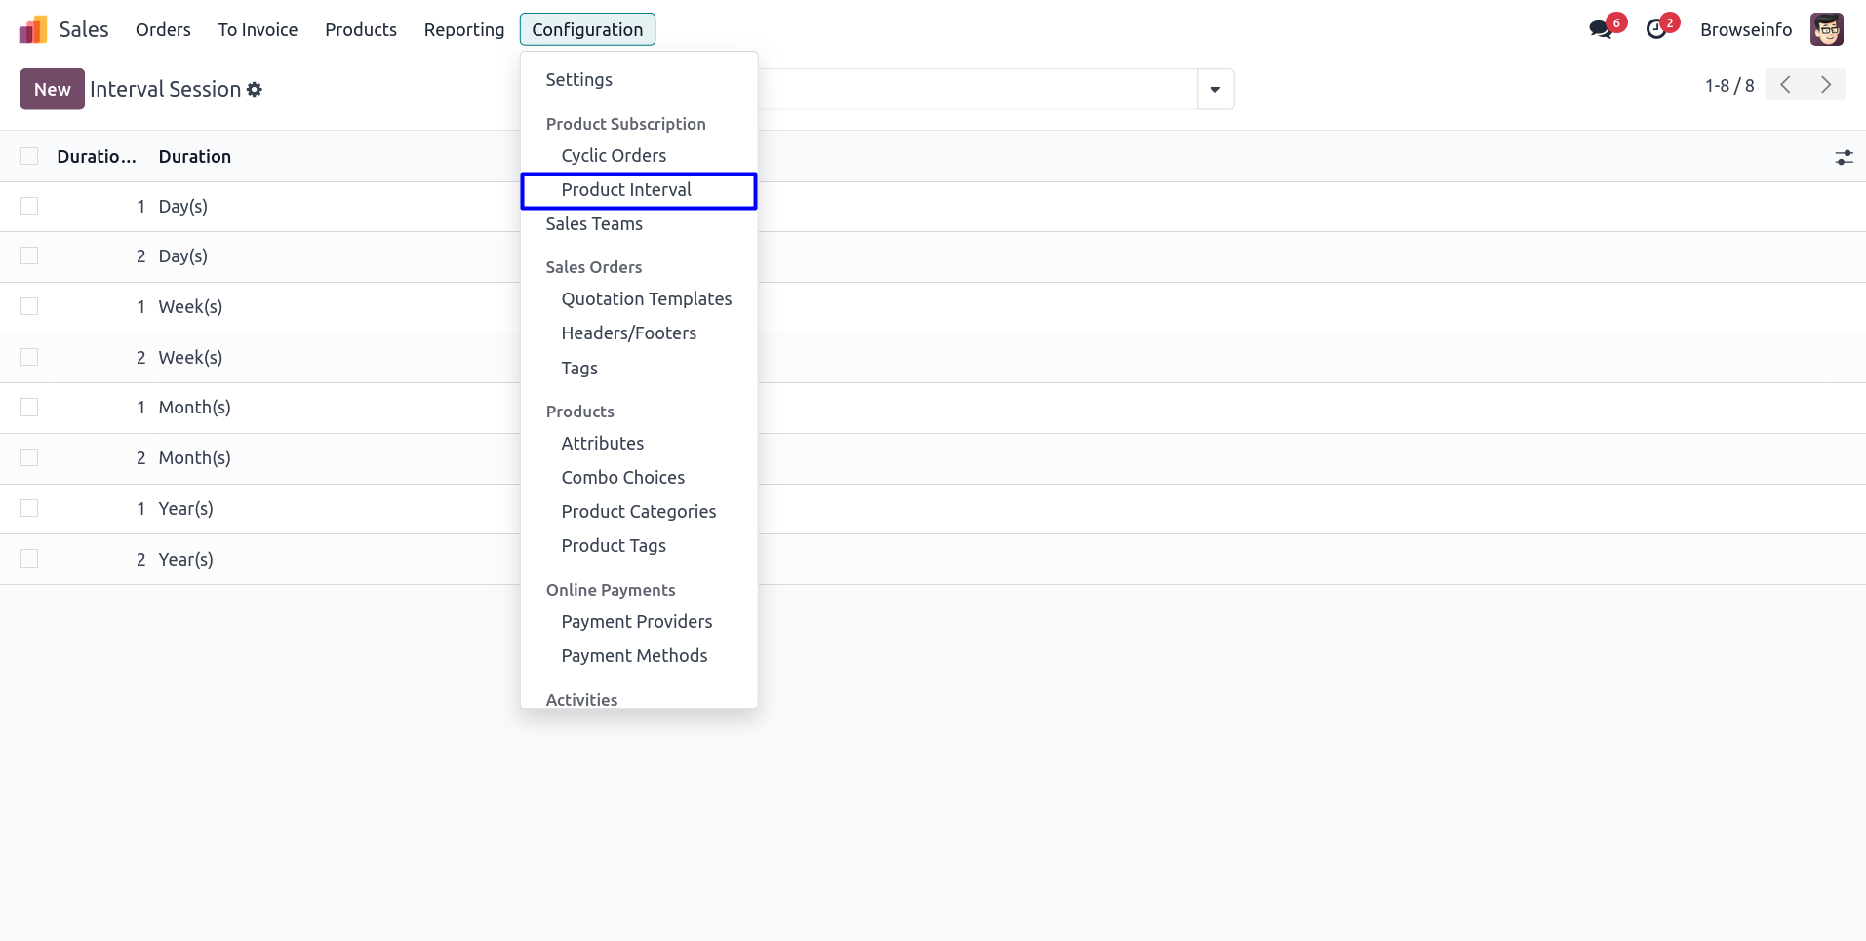
Task: Open the Interval Session gear actions
Action: tap(255, 90)
